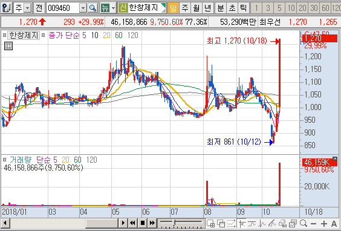Click the 전 button
This screenshot has width=341, height=231.
[39, 8]
